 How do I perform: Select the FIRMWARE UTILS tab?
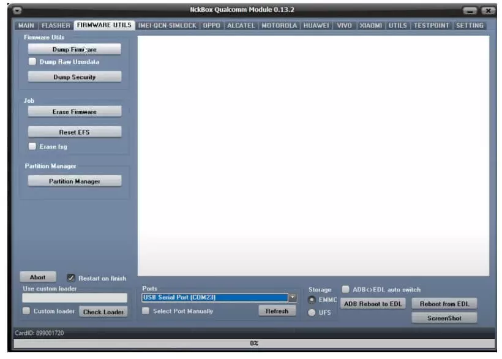104,25
